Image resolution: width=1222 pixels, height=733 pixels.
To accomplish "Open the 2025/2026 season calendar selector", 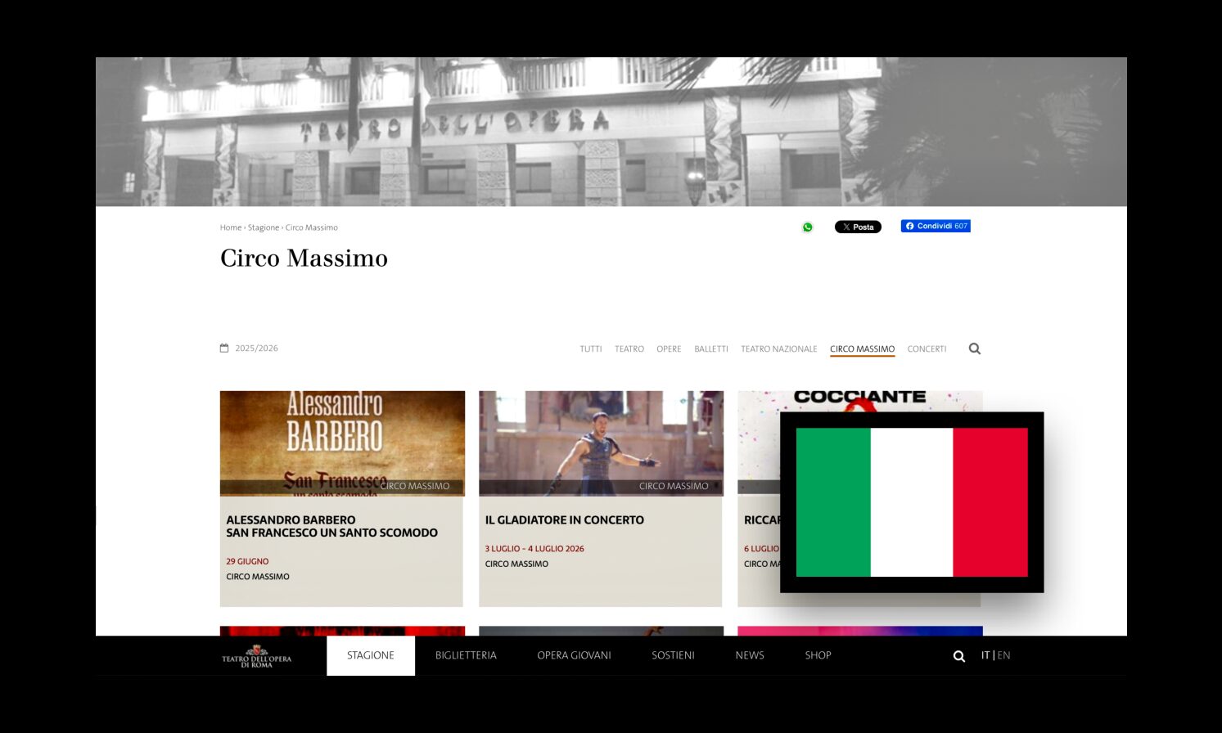I will pyautogui.click(x=249, y=349).
